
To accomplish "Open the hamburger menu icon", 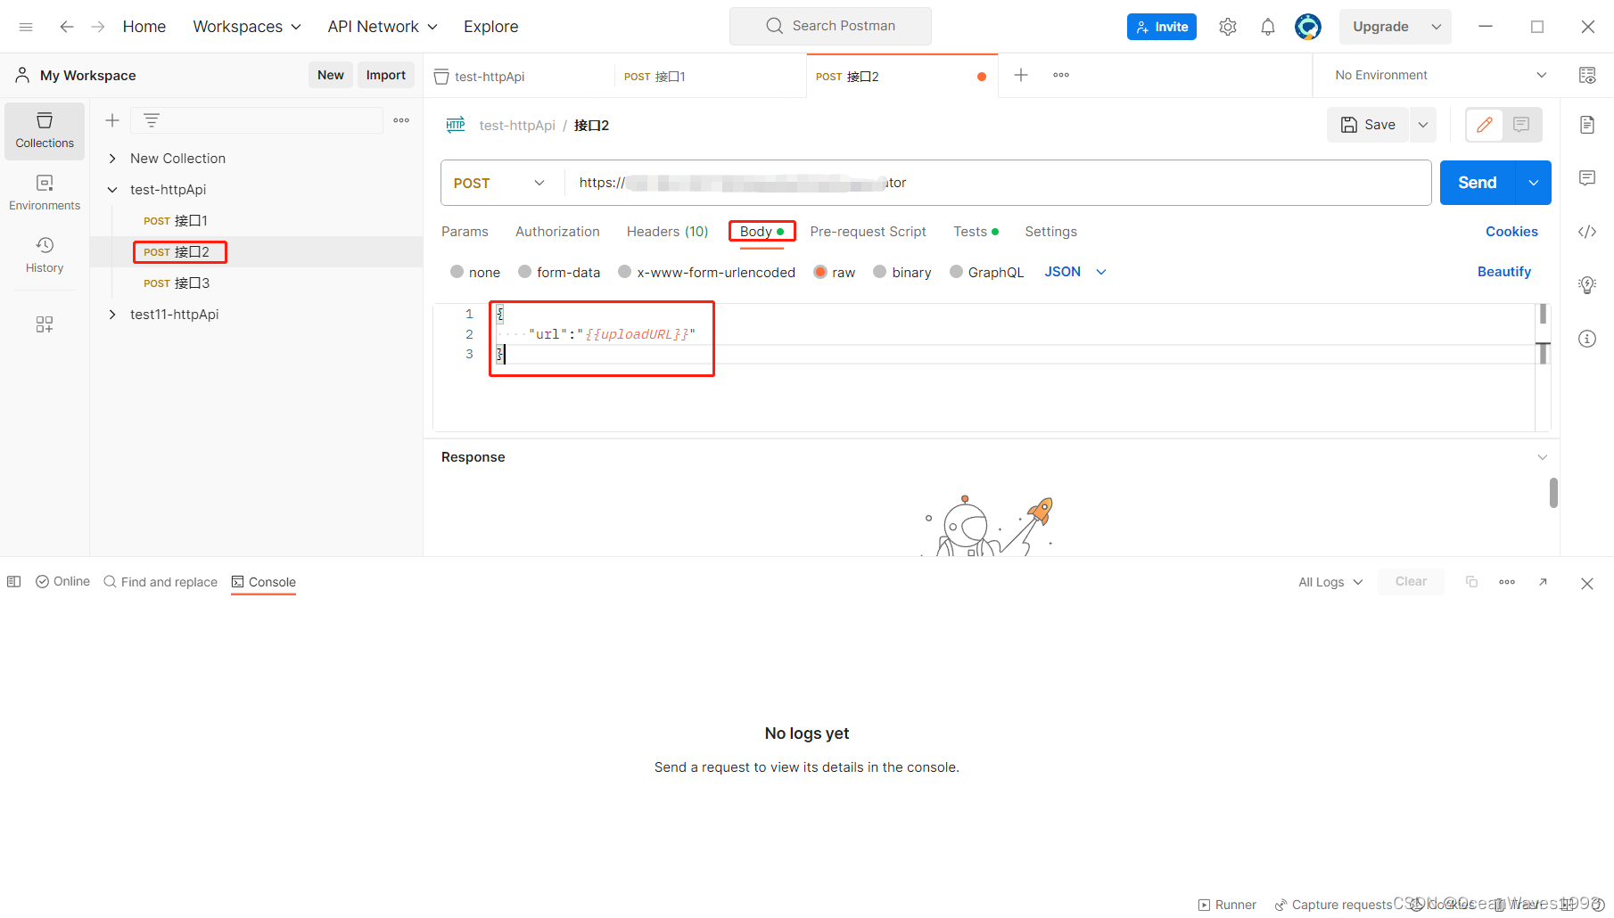I will tap(26, 27).
